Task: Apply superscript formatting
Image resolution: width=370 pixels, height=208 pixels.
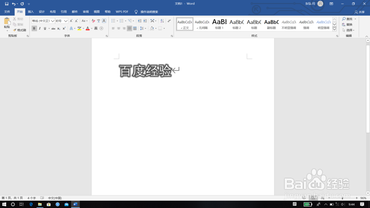Action: tap(64, 28)
